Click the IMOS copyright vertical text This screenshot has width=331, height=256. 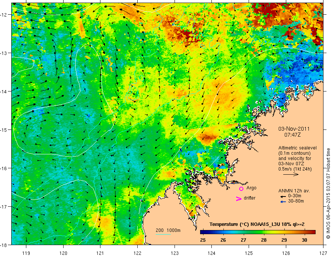tap(328, 194)
